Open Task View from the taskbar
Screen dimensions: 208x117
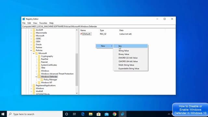74,114
